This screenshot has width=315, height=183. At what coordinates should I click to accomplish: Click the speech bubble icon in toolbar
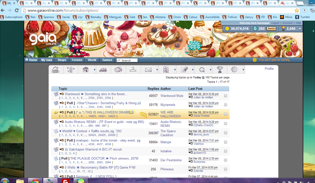(x=202, y=70)
